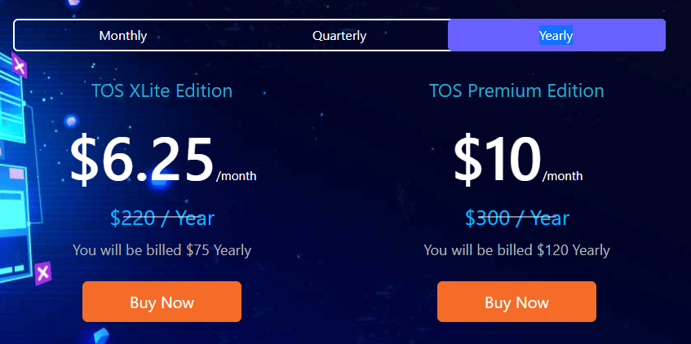This screenshot has width=691, height=344.
Task: Click the billed $120 Yearly note
Action: tap(516, 250)
